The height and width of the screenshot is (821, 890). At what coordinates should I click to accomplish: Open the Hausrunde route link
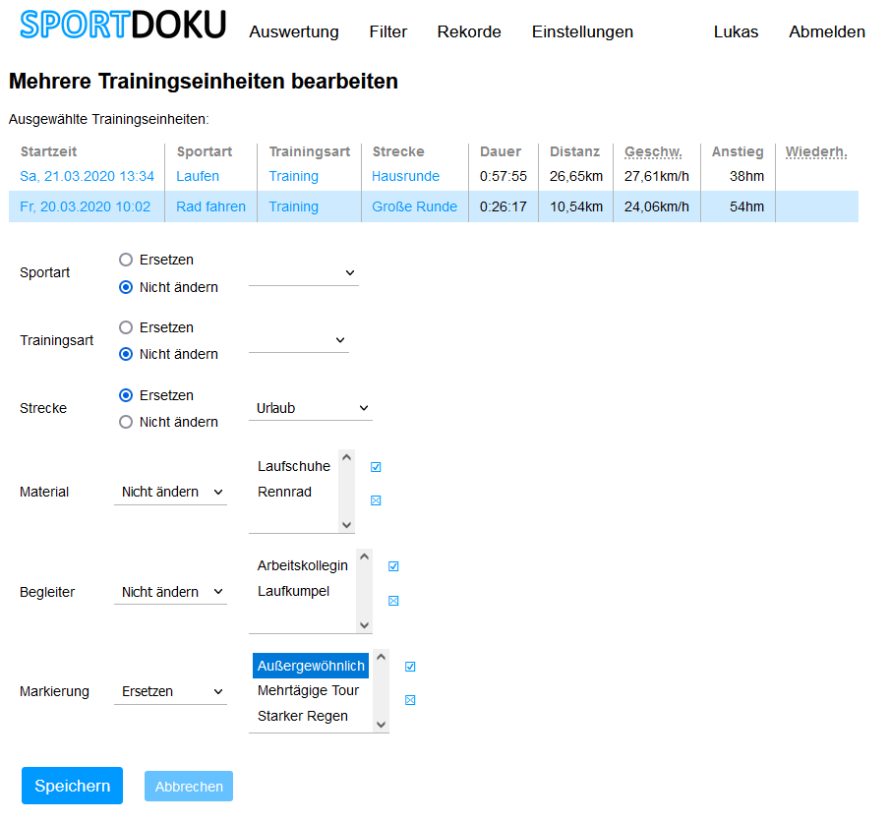pos(405,176)
